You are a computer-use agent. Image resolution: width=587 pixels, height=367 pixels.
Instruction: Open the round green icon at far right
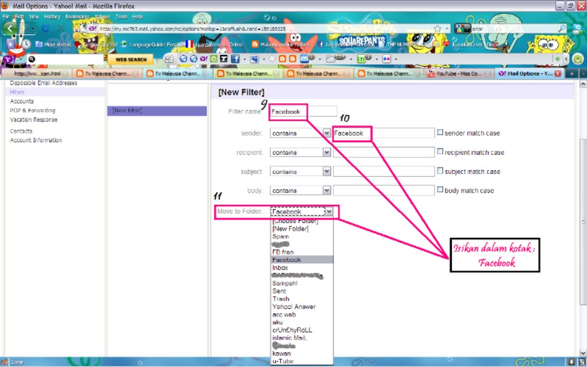pos(578,59)
